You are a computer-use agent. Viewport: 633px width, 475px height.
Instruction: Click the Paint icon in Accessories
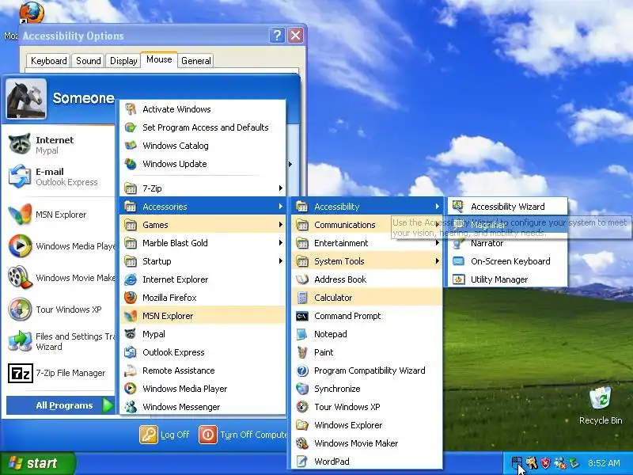[x=302, y=352]
